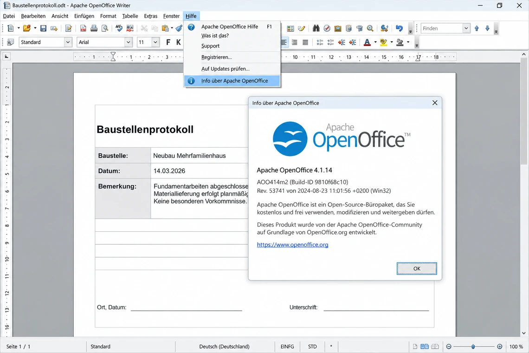Run the Spelling and Grammar check icon

tap(119, 28)
